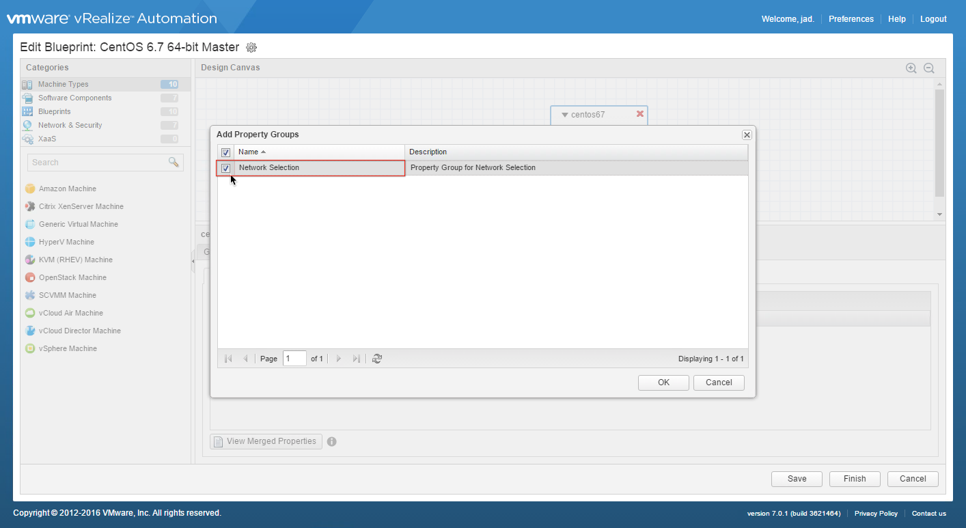Click the Finish button
966x528 pixels.
coord(855,479)
